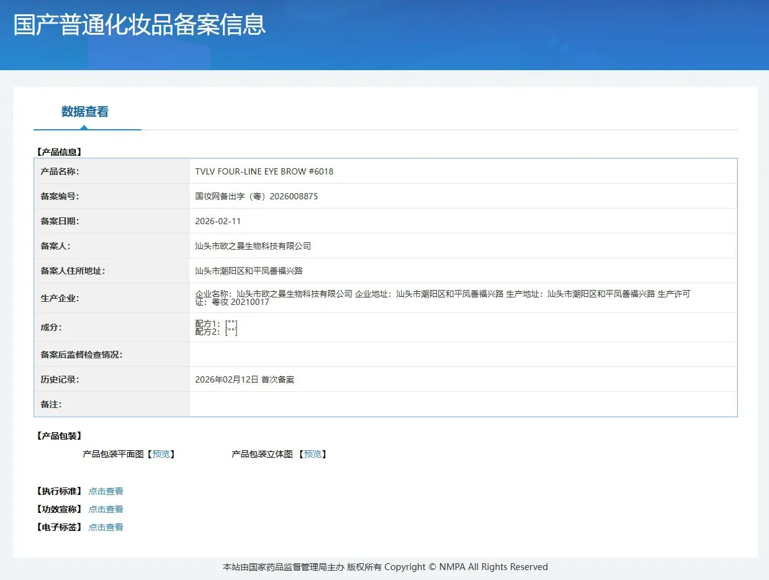Select filing date 2026-02-11
Image resolution: width=769 pixels, height=580 pixels.
pos(218,221)
